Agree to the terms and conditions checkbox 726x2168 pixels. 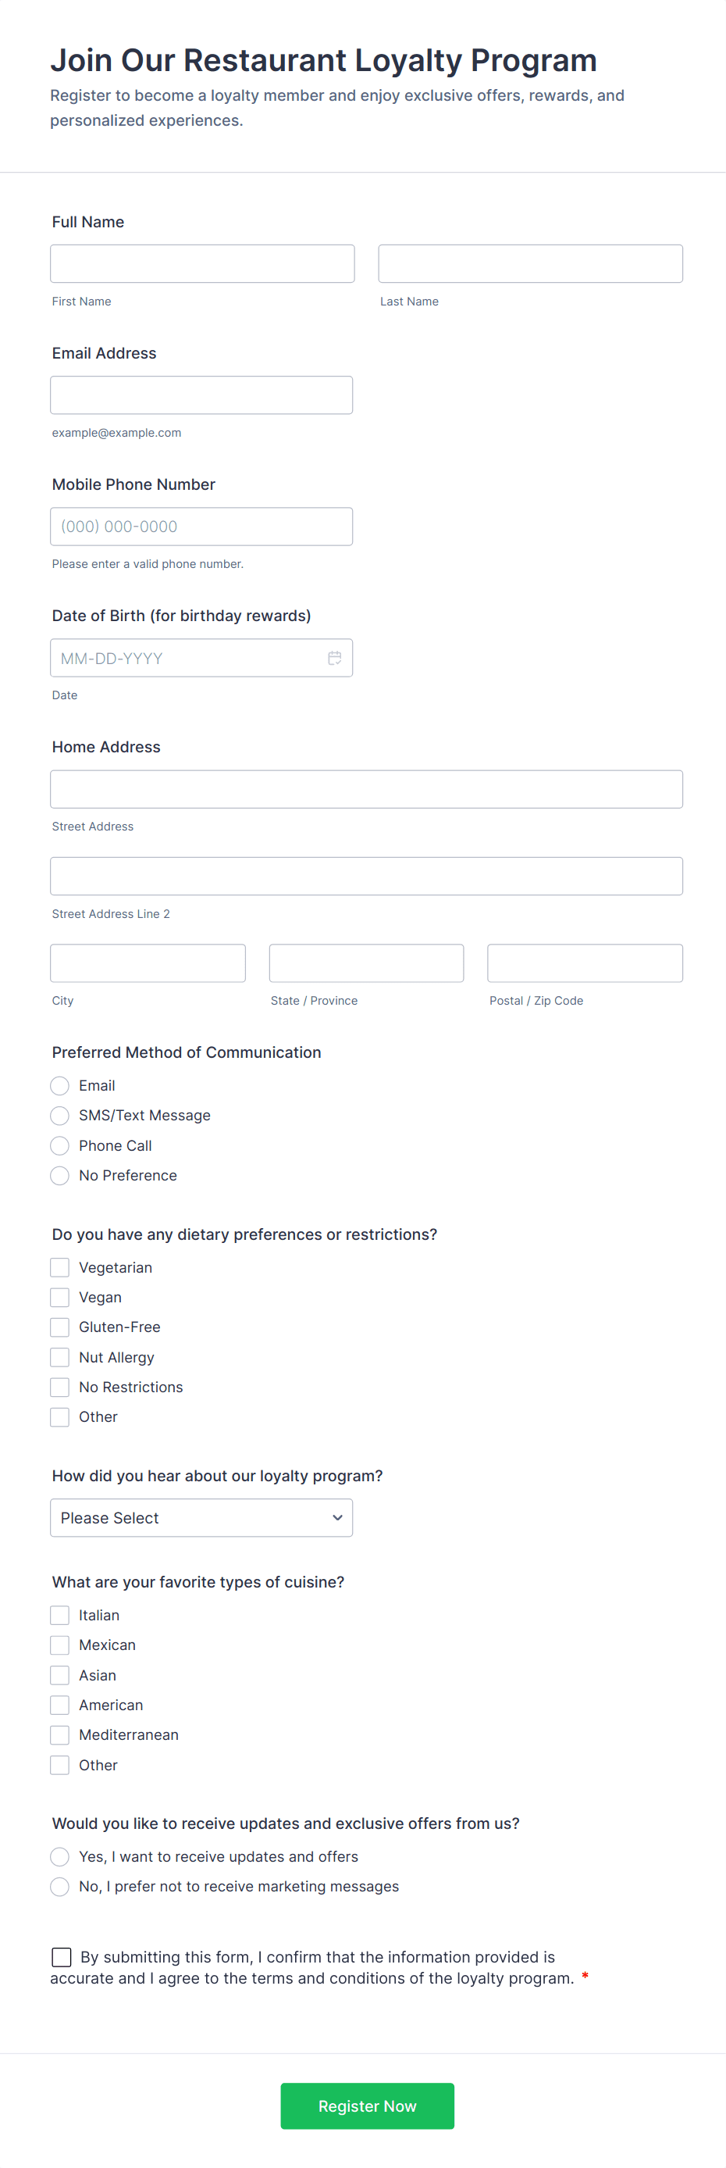pos(62,1957)
